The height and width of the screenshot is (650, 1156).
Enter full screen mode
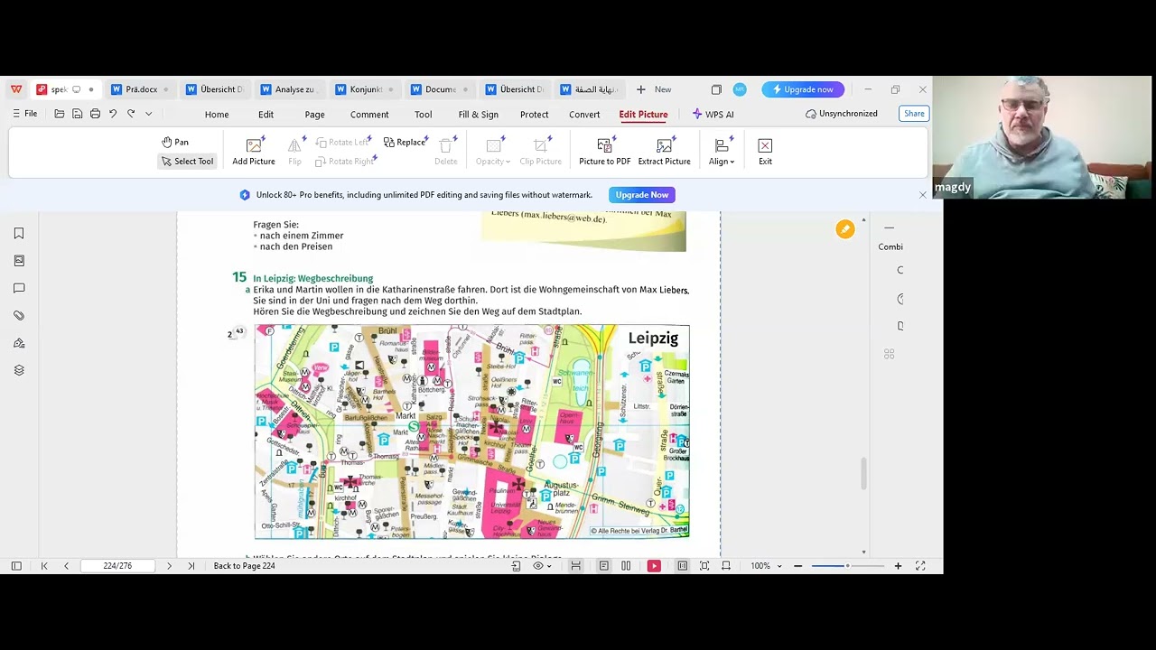(x=920, y=566)
